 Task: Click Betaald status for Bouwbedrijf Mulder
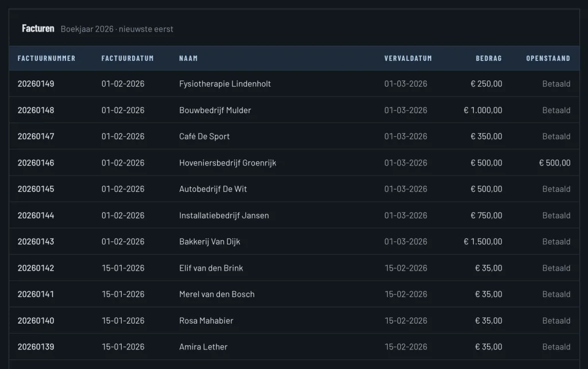[x=556, y=110]
